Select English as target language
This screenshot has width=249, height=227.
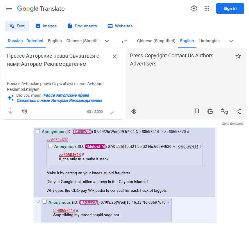pyautogui.click(x=187, y=41)
